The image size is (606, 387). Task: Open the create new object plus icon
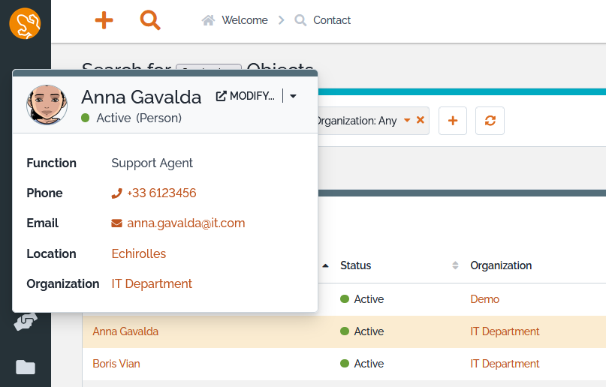(x=104, y=21)
